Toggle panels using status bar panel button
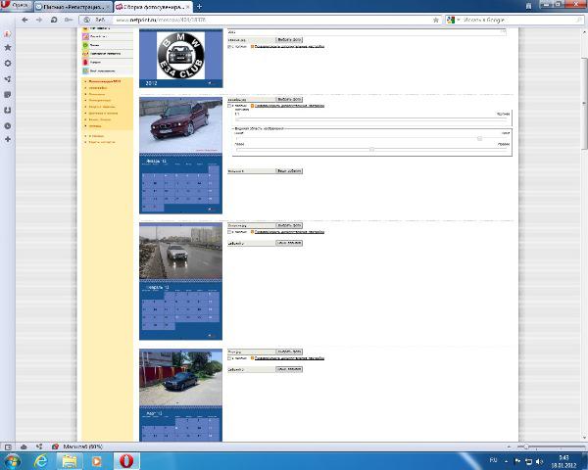This screenshot has width=588, height=470. [8, 446]
